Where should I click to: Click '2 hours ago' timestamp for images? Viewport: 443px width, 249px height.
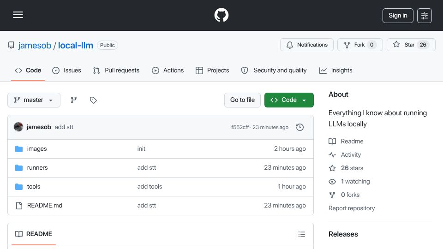(290, 149)
